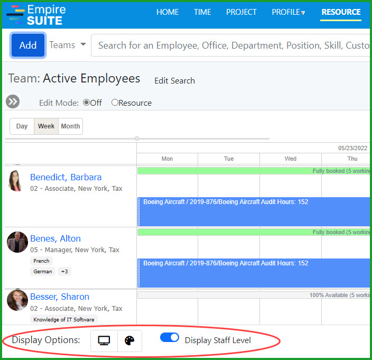Click the French skill tag
This screenshot has width=372, height=360.
pyautogui.click(x=42, y=261)
